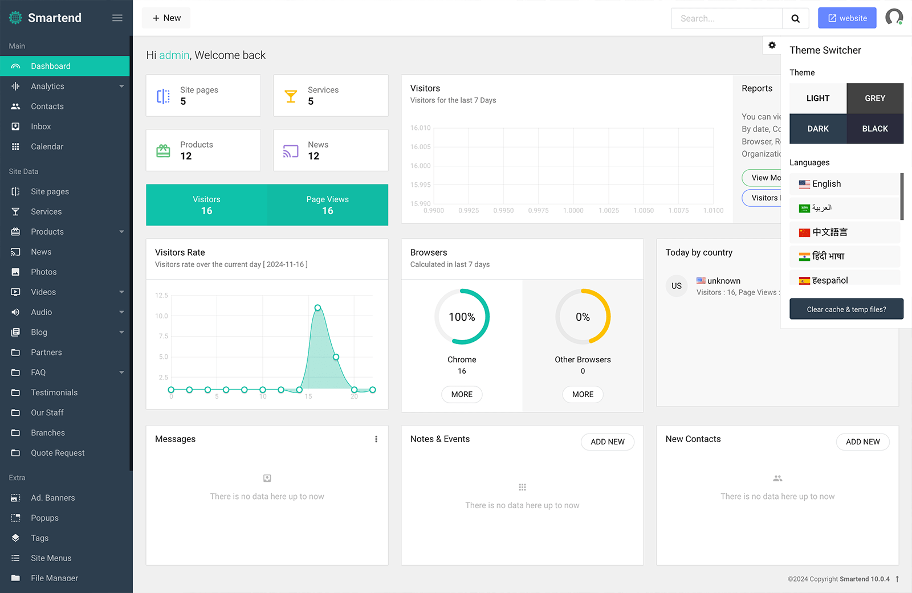Select the Visitors tab showing 16
This screenshot has width=912, height=593.
206,205
